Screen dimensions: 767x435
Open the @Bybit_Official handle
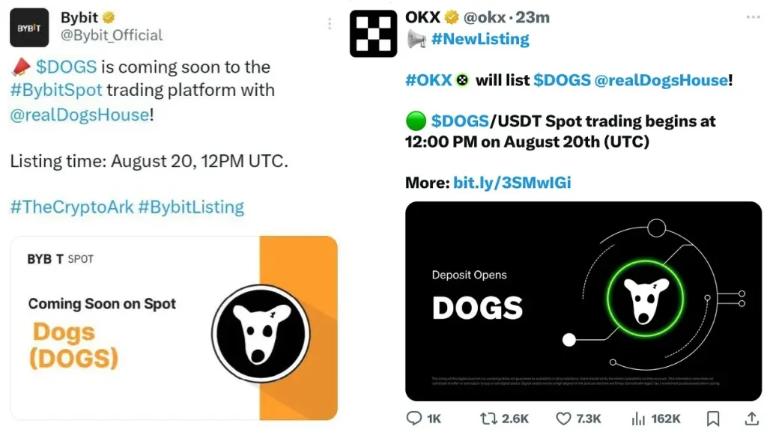pos(110,34)
